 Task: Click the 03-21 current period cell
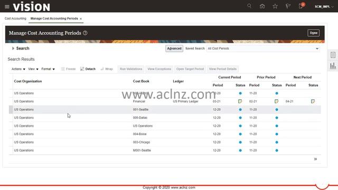point(217,101)
